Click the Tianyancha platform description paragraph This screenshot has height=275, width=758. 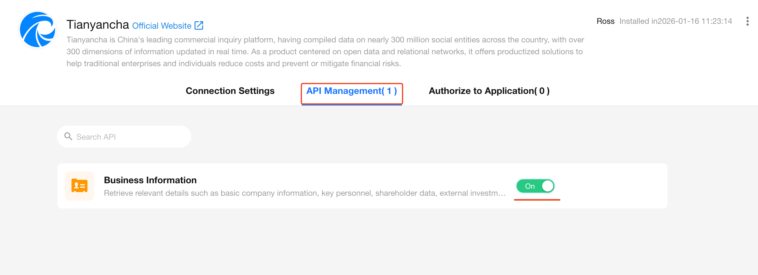click(325, 52)
